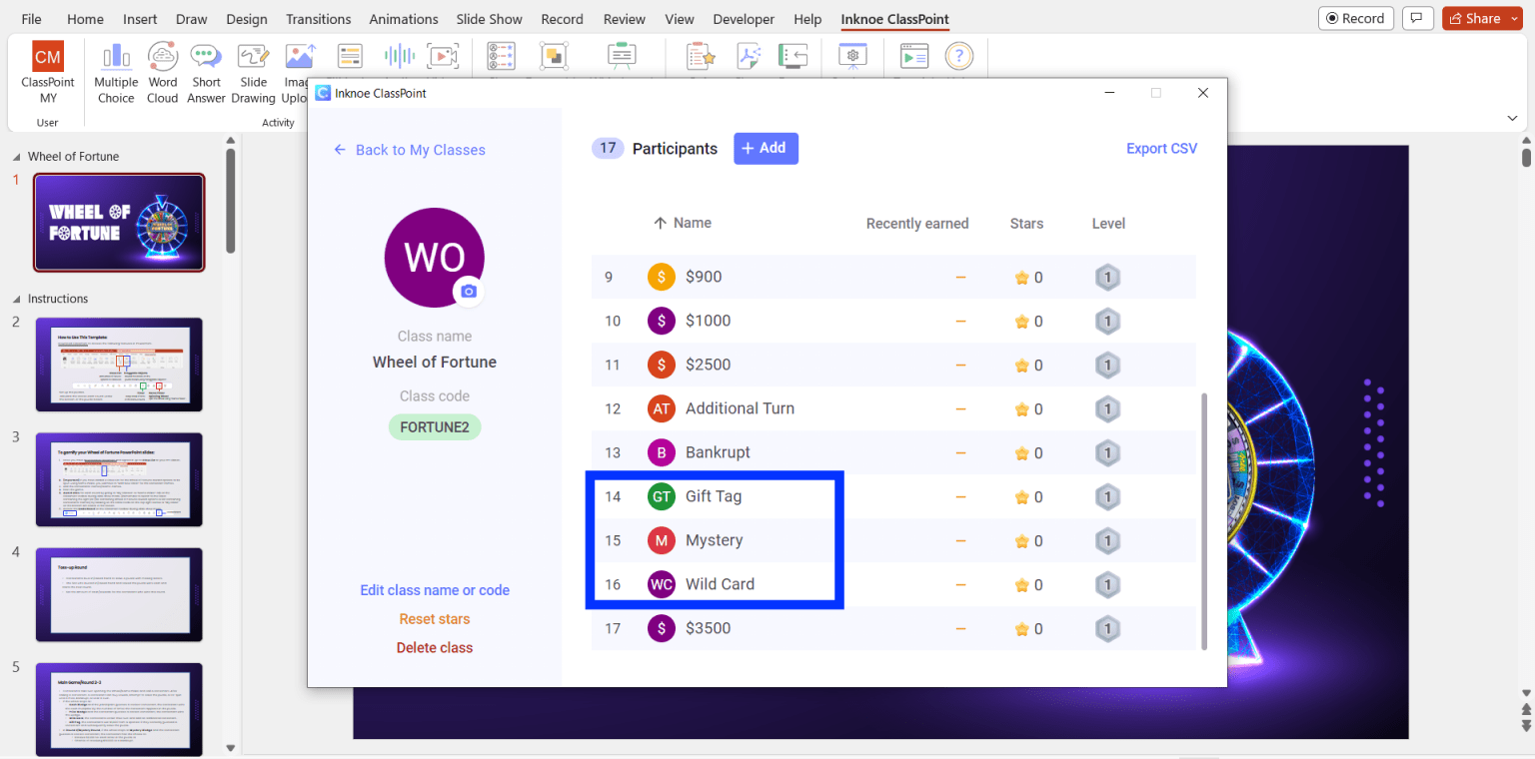This screenshot has width=1535, height=759.
Task: Click the Video Upload activity icon
Action: click(442, 56)
